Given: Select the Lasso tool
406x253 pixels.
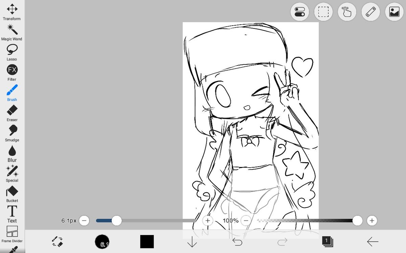Looking at the screenshot, I should coord(12,53).
